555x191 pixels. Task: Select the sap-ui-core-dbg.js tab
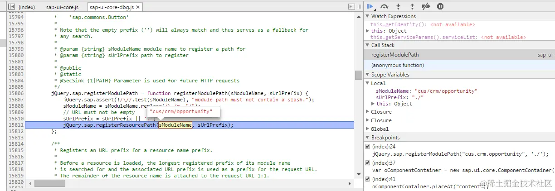click(114, 7)
